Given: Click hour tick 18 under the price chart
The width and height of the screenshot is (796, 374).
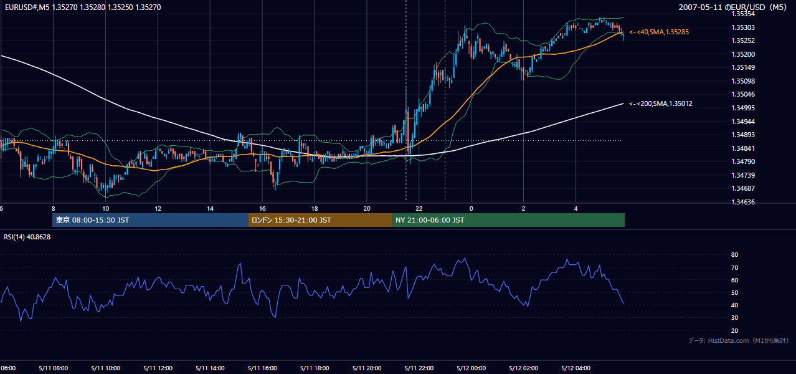Looking at the screenshot, I should (315, 209).
